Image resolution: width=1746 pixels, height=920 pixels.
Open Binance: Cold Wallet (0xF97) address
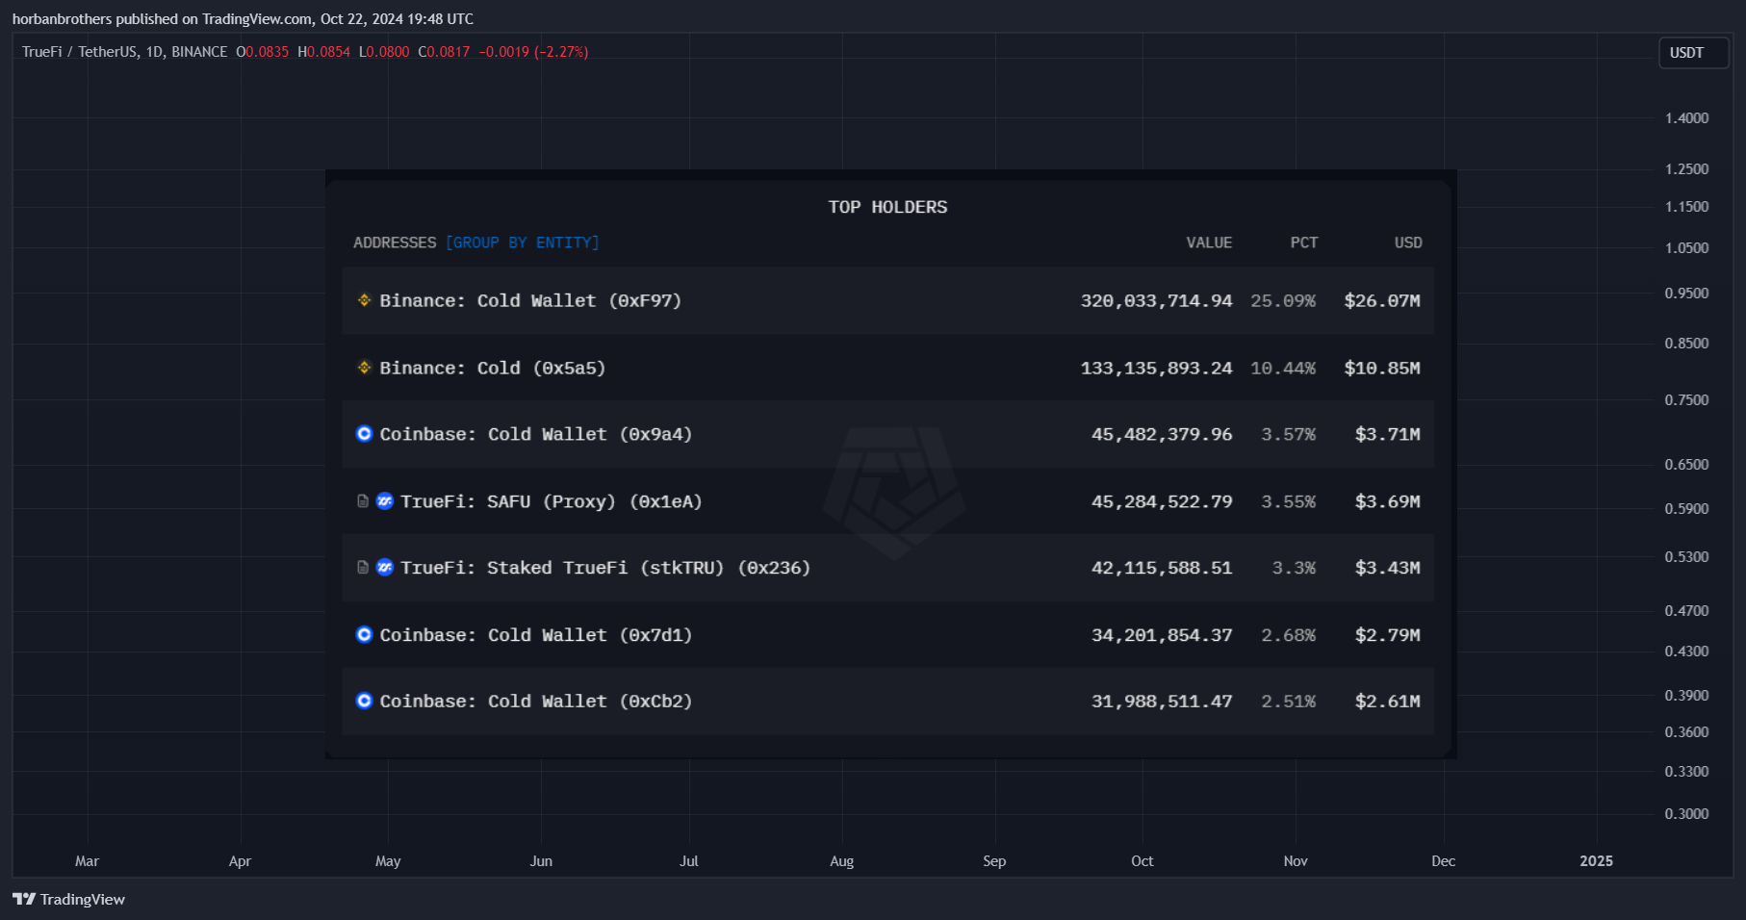[530, 301]
